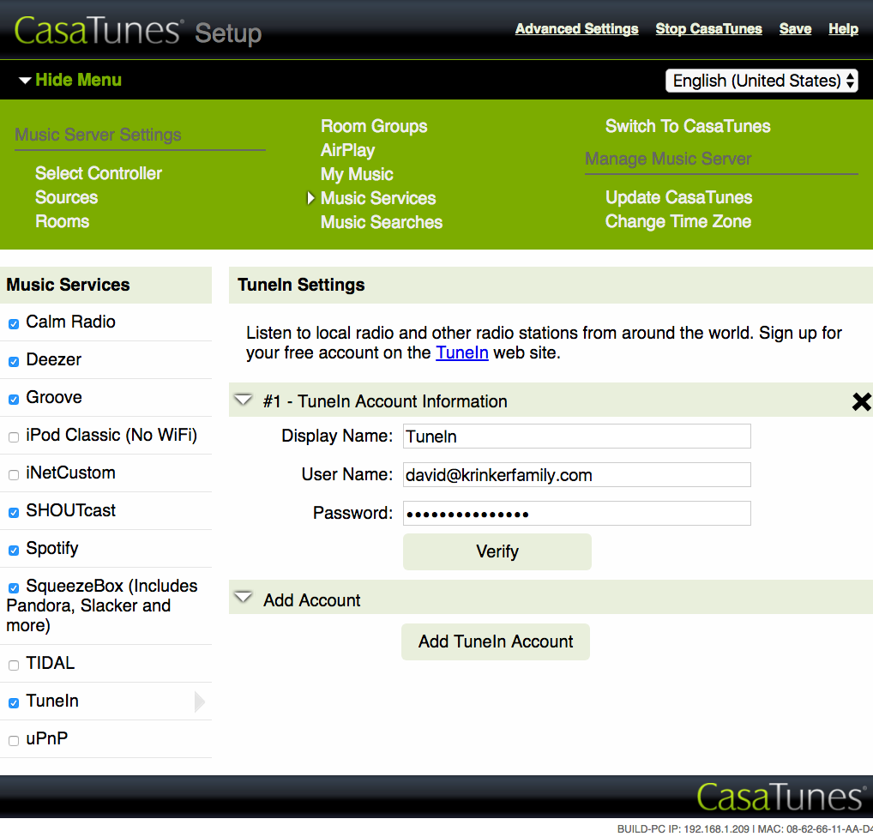
Task: Select uPnP in services list
Action: (47, 738)
